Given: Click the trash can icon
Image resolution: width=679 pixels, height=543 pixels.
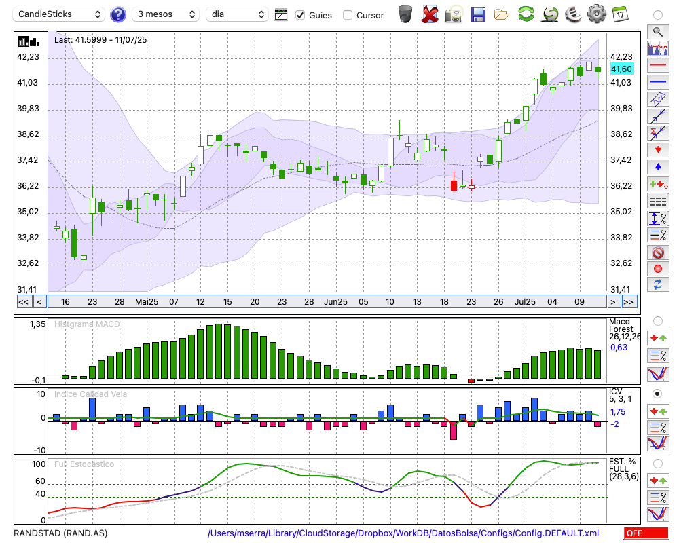Looking at the screenshot, I should pos(405,14).
